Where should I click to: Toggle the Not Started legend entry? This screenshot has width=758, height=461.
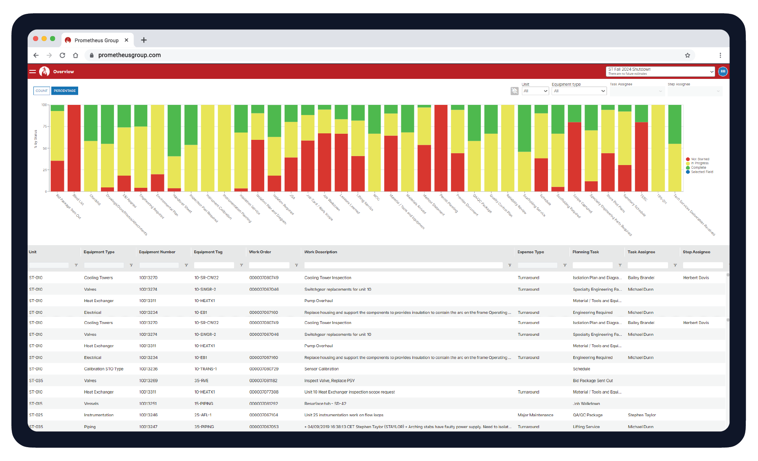[x=698, y=159]
